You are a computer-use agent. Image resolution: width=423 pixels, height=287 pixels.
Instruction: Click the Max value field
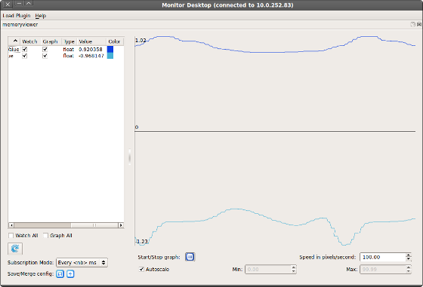pyautogui.click(x=383, y=269)
